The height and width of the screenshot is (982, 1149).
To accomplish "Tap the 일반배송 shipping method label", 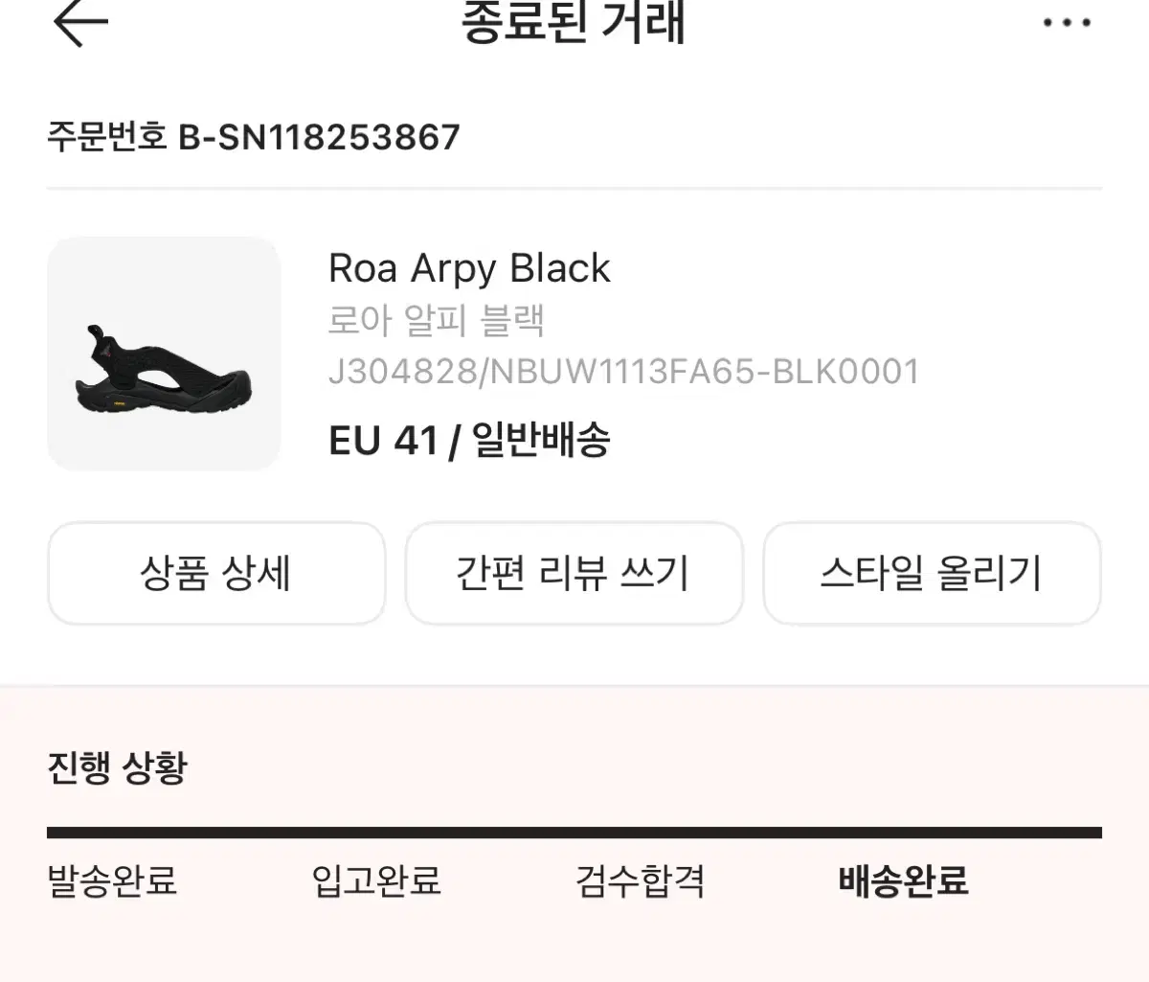I will pos(542,442).
